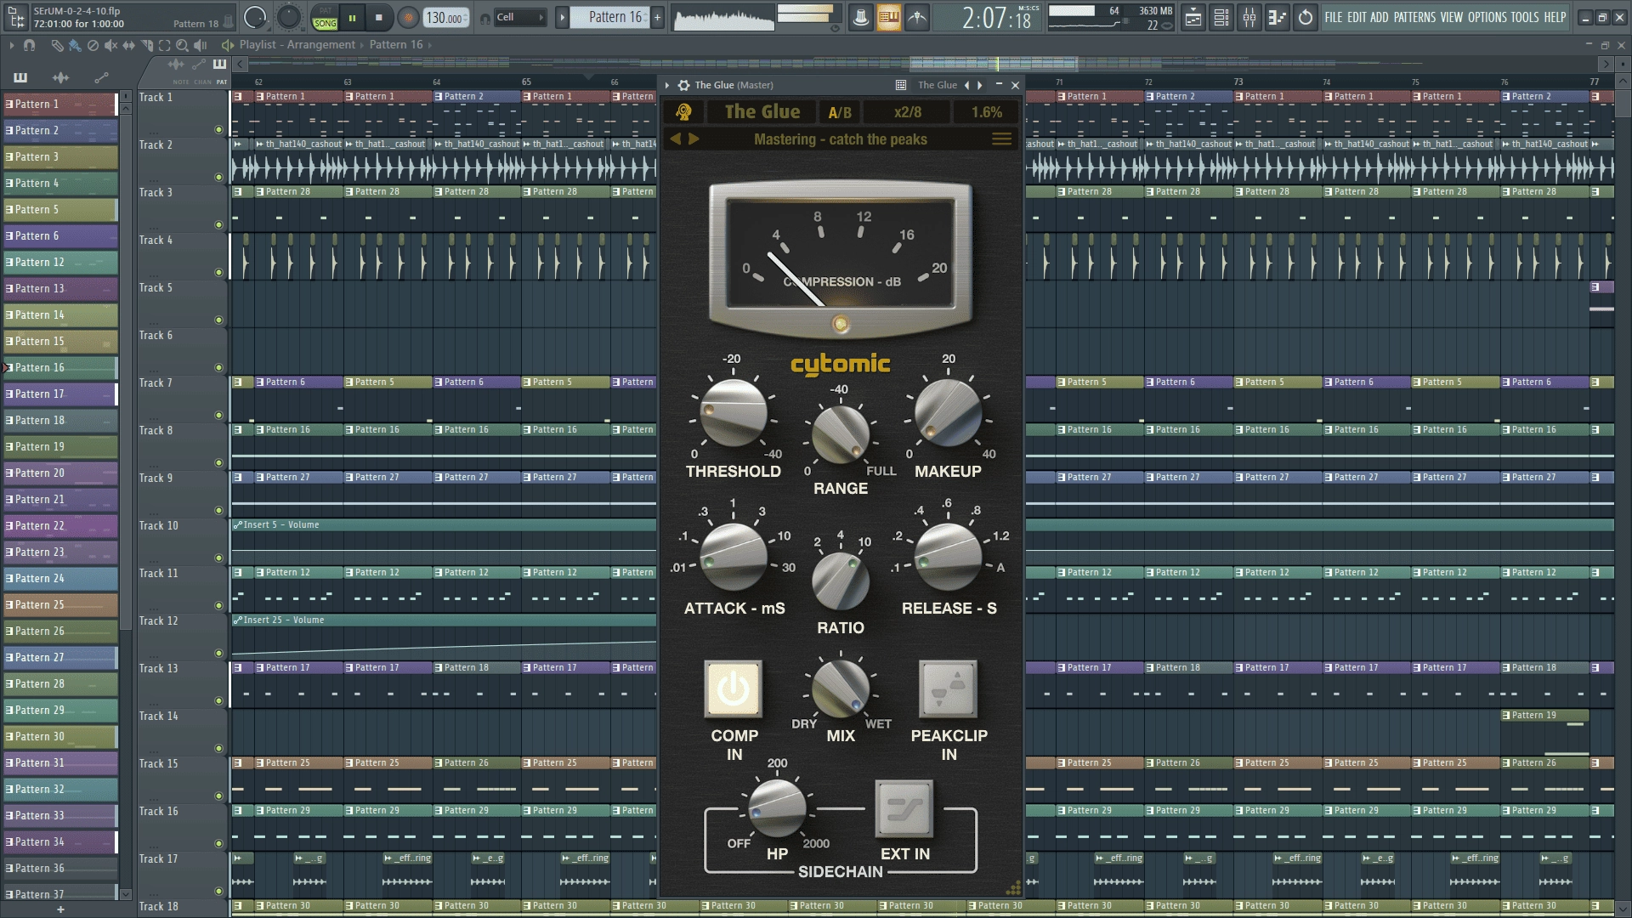Select Pattern 16 in the pattern list
The width and height of the screenshot is (1632, 918).
click(59, 367)
